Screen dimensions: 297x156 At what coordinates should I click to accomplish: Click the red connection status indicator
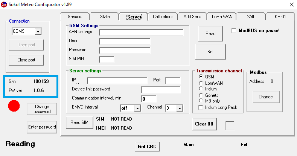(14, 106)
